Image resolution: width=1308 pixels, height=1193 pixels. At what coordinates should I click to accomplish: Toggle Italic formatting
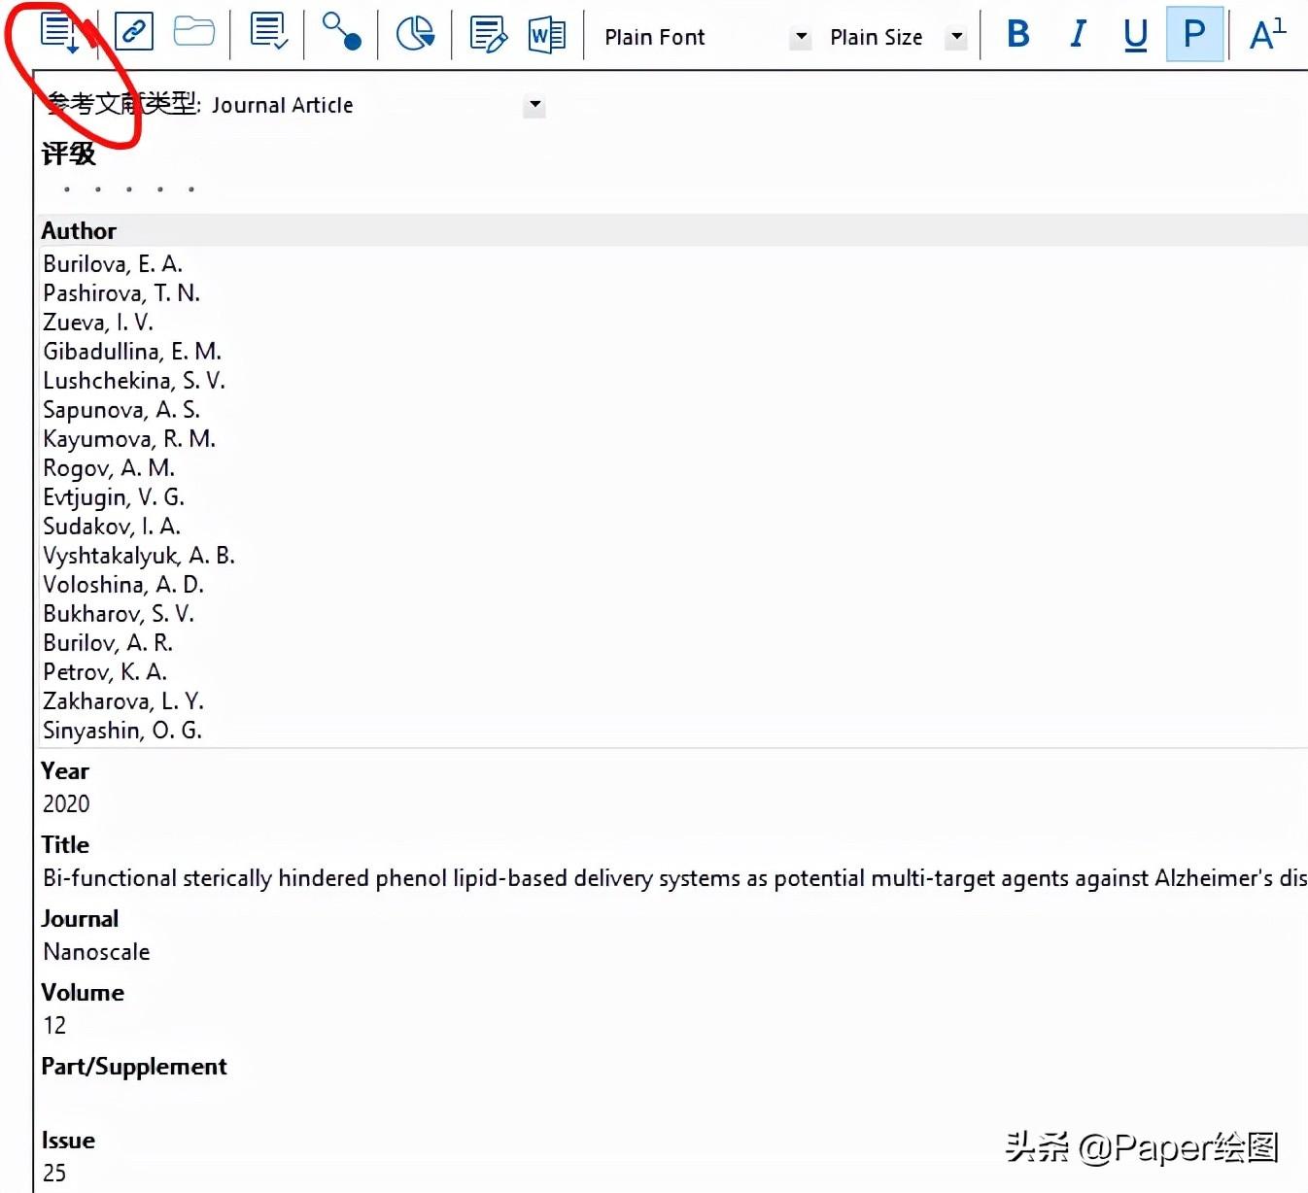click(1078, 35)
